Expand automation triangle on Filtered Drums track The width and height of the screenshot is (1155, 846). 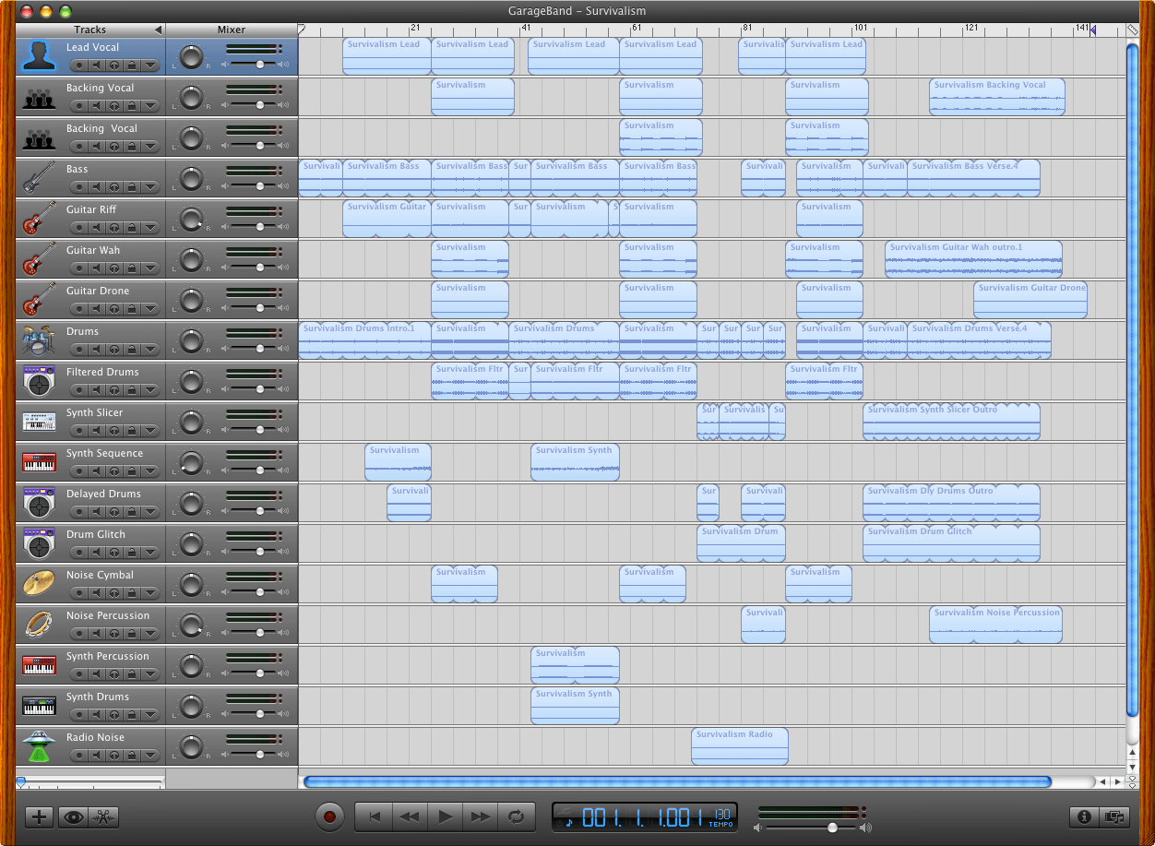[149, 390]
